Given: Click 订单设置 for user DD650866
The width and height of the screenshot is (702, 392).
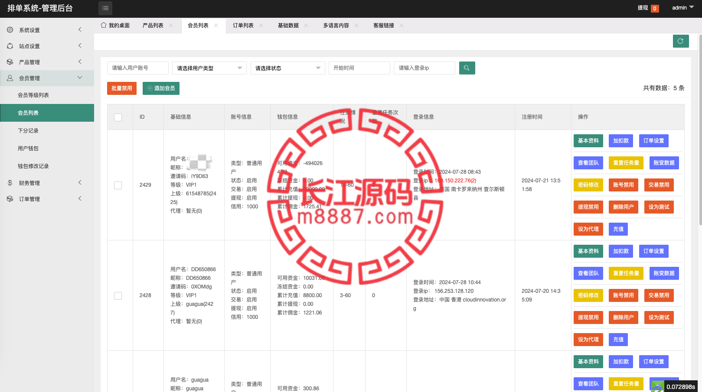Looking at the screenshot, I should [x=654, y=251].
